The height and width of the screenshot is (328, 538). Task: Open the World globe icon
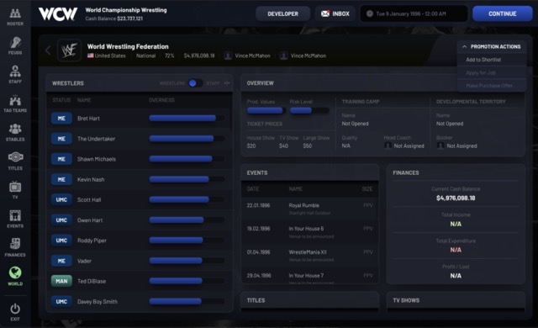pos(15,272)
